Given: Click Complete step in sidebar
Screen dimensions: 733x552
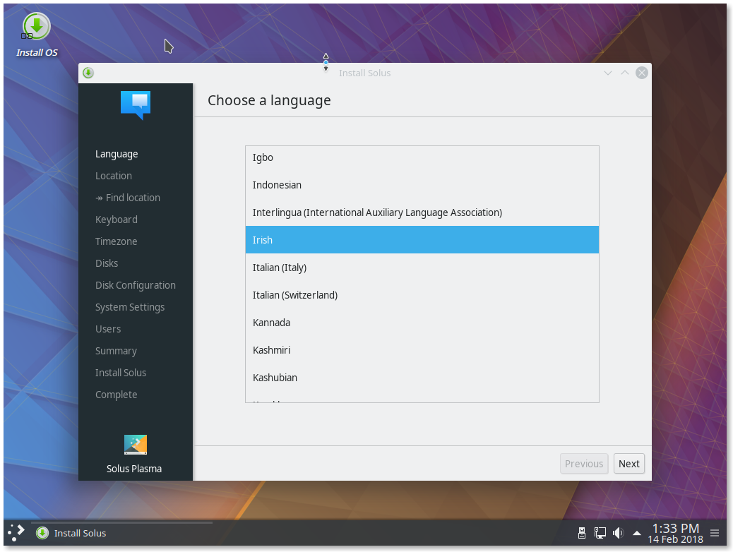Looking at the screenshot, I should pos(116,395).
